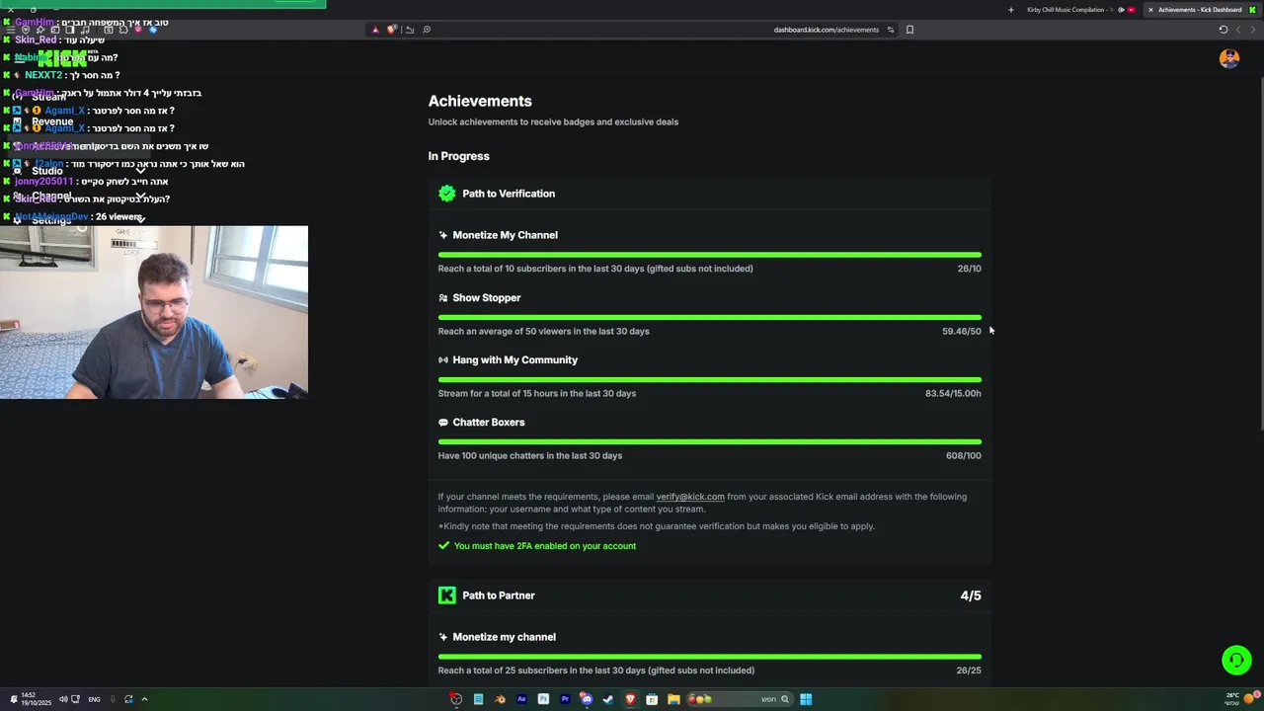Click the volume icon in system tray
The image size is (1264, 711).
coord(63,699)
